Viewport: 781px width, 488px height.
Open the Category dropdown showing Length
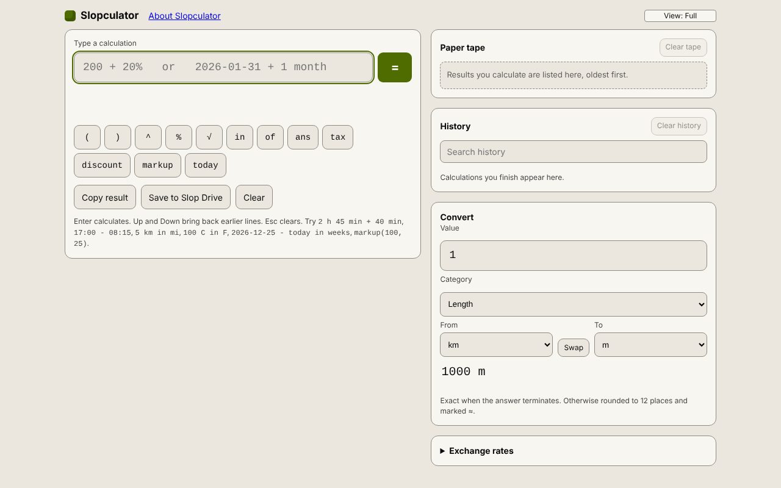574,304
